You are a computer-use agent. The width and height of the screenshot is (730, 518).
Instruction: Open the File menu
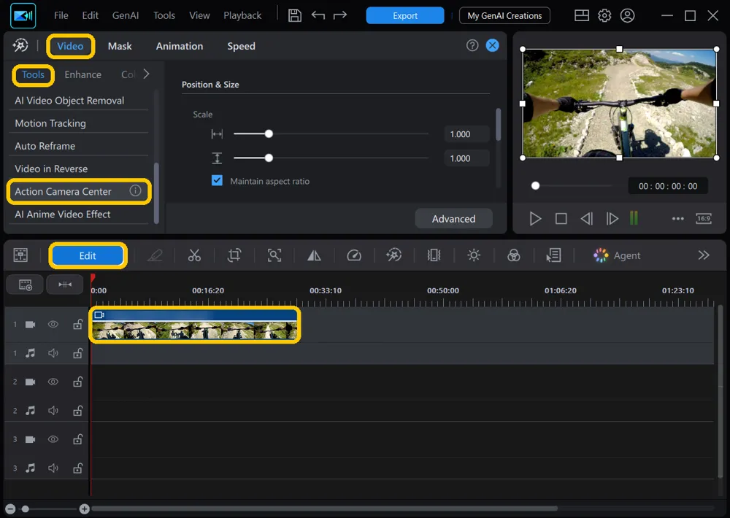coord(61,15)
